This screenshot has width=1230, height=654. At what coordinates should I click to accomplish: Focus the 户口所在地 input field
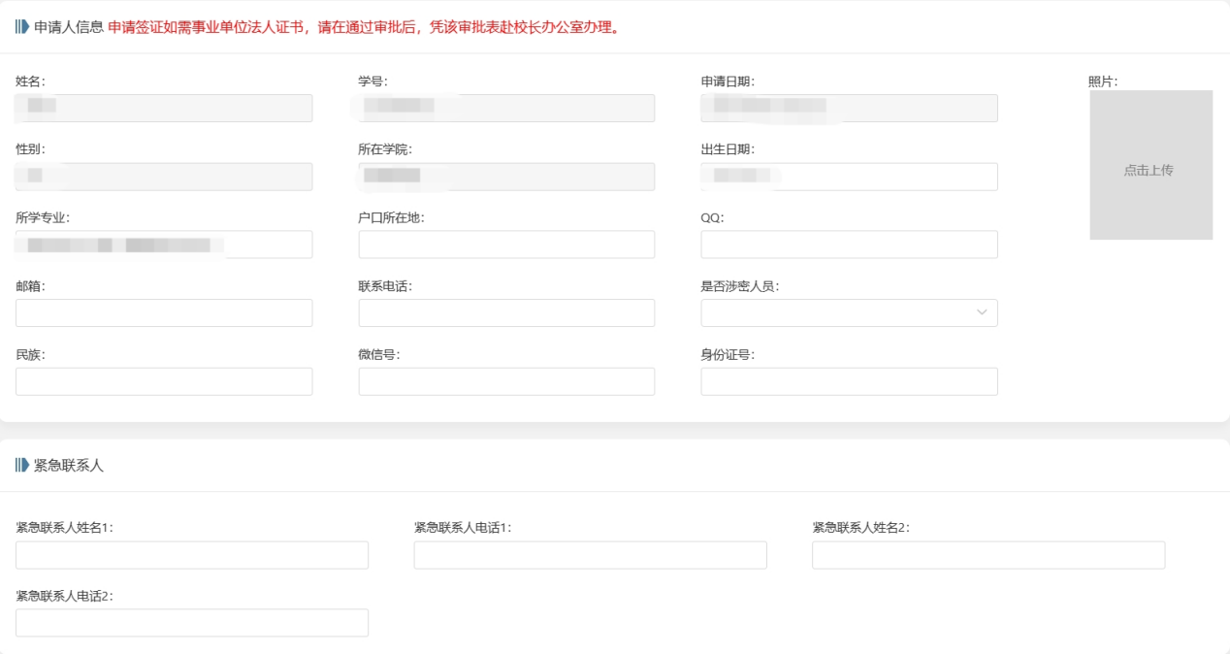pos(506,245)
